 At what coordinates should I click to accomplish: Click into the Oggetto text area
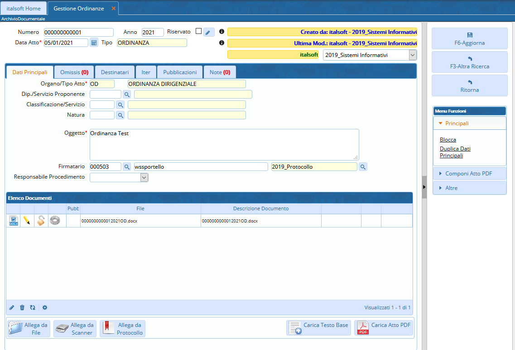224,145
